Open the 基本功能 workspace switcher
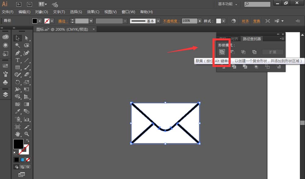This screenshot has height=179, width=305. pyautogui.click(x=228, y=4)
